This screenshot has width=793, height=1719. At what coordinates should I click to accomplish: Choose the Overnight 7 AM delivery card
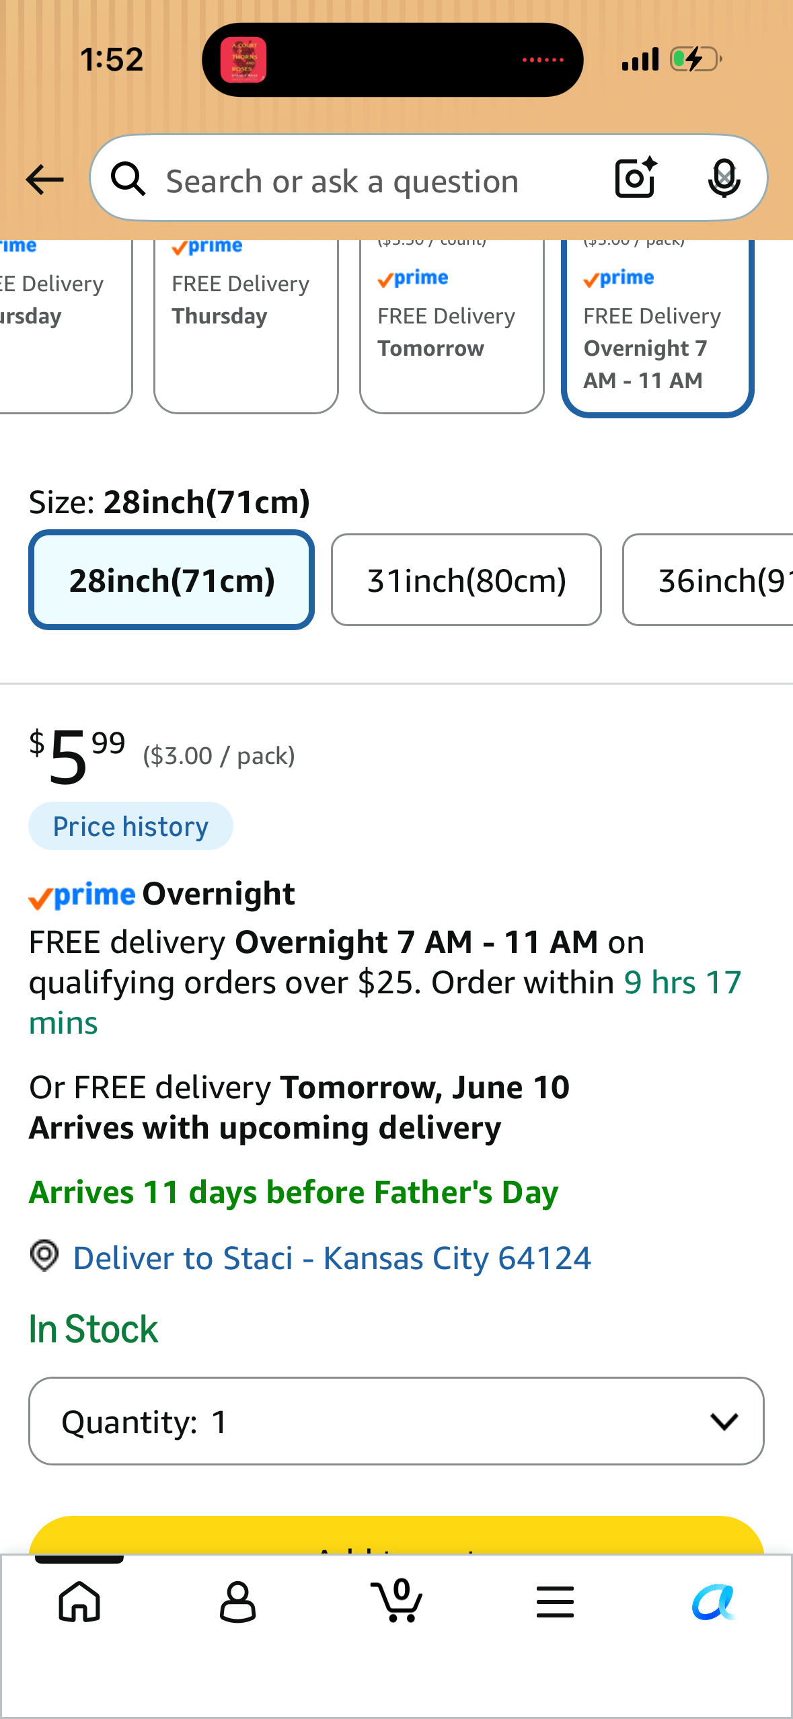[x=657, y=327]
